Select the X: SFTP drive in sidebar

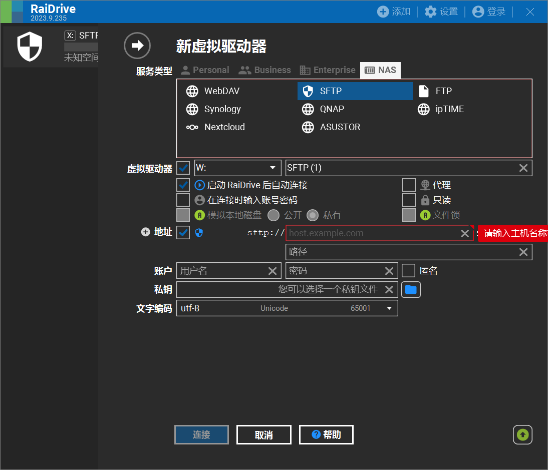pos(51,47)
